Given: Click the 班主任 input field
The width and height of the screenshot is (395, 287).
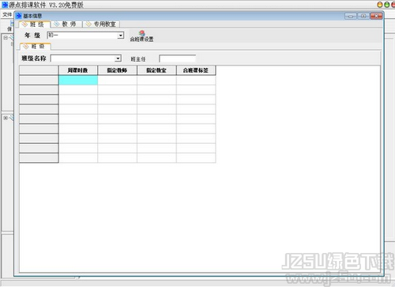Looking at the screenshot, I should click(x=178, y=59).
